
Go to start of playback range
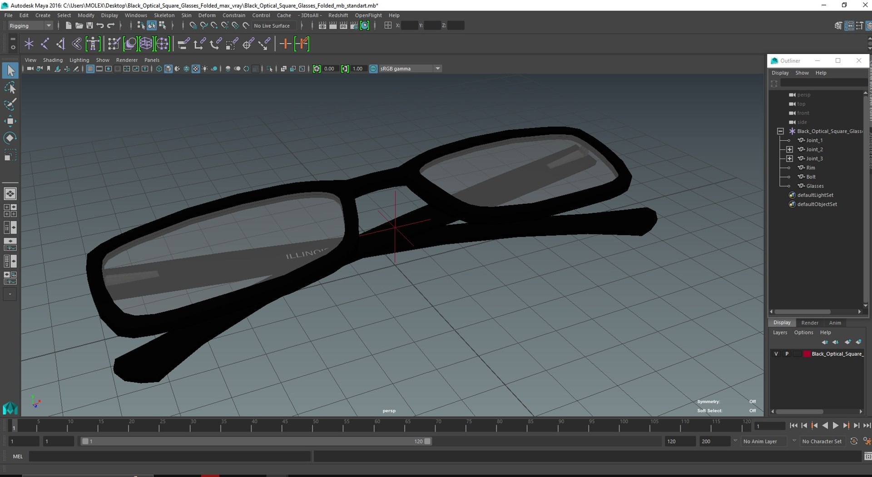793,426
